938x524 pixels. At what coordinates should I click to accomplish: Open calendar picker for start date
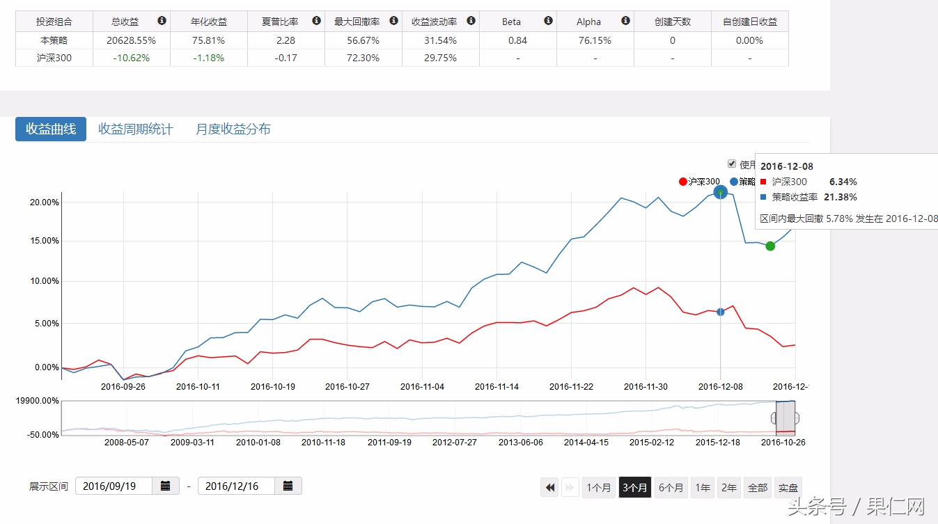tap(166, 486)
